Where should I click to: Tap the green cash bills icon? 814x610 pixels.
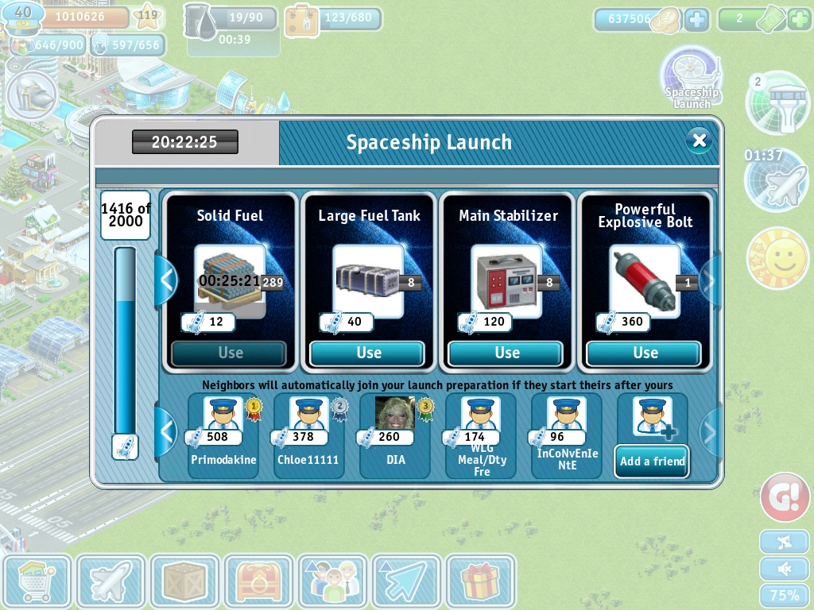coord(771,20)
